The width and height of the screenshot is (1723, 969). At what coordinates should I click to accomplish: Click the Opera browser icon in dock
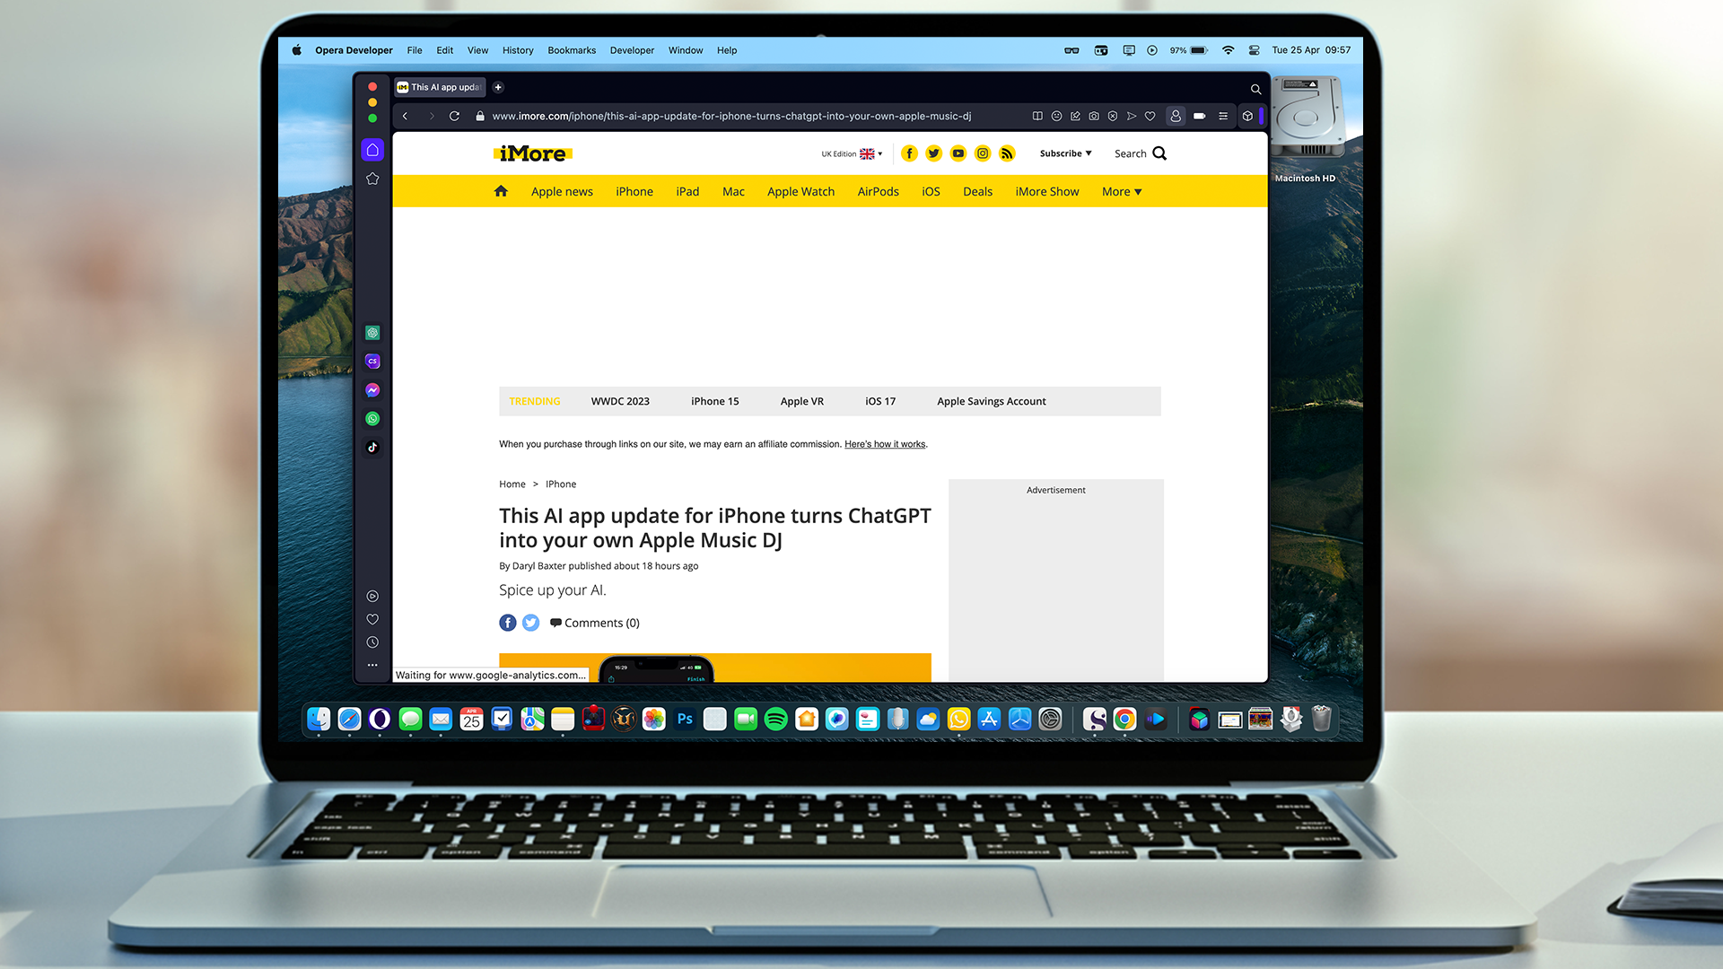click(x=380, y=718)
